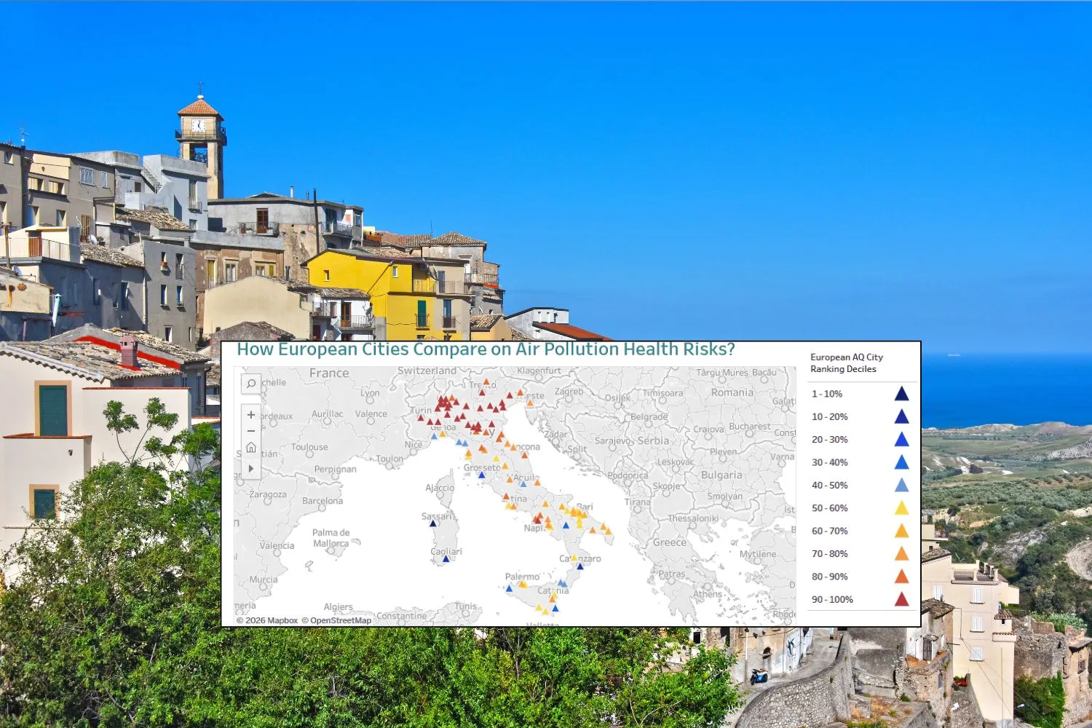Click the dashboard title about Air Pollution
1092x728 pixels.
coord(486,349)
